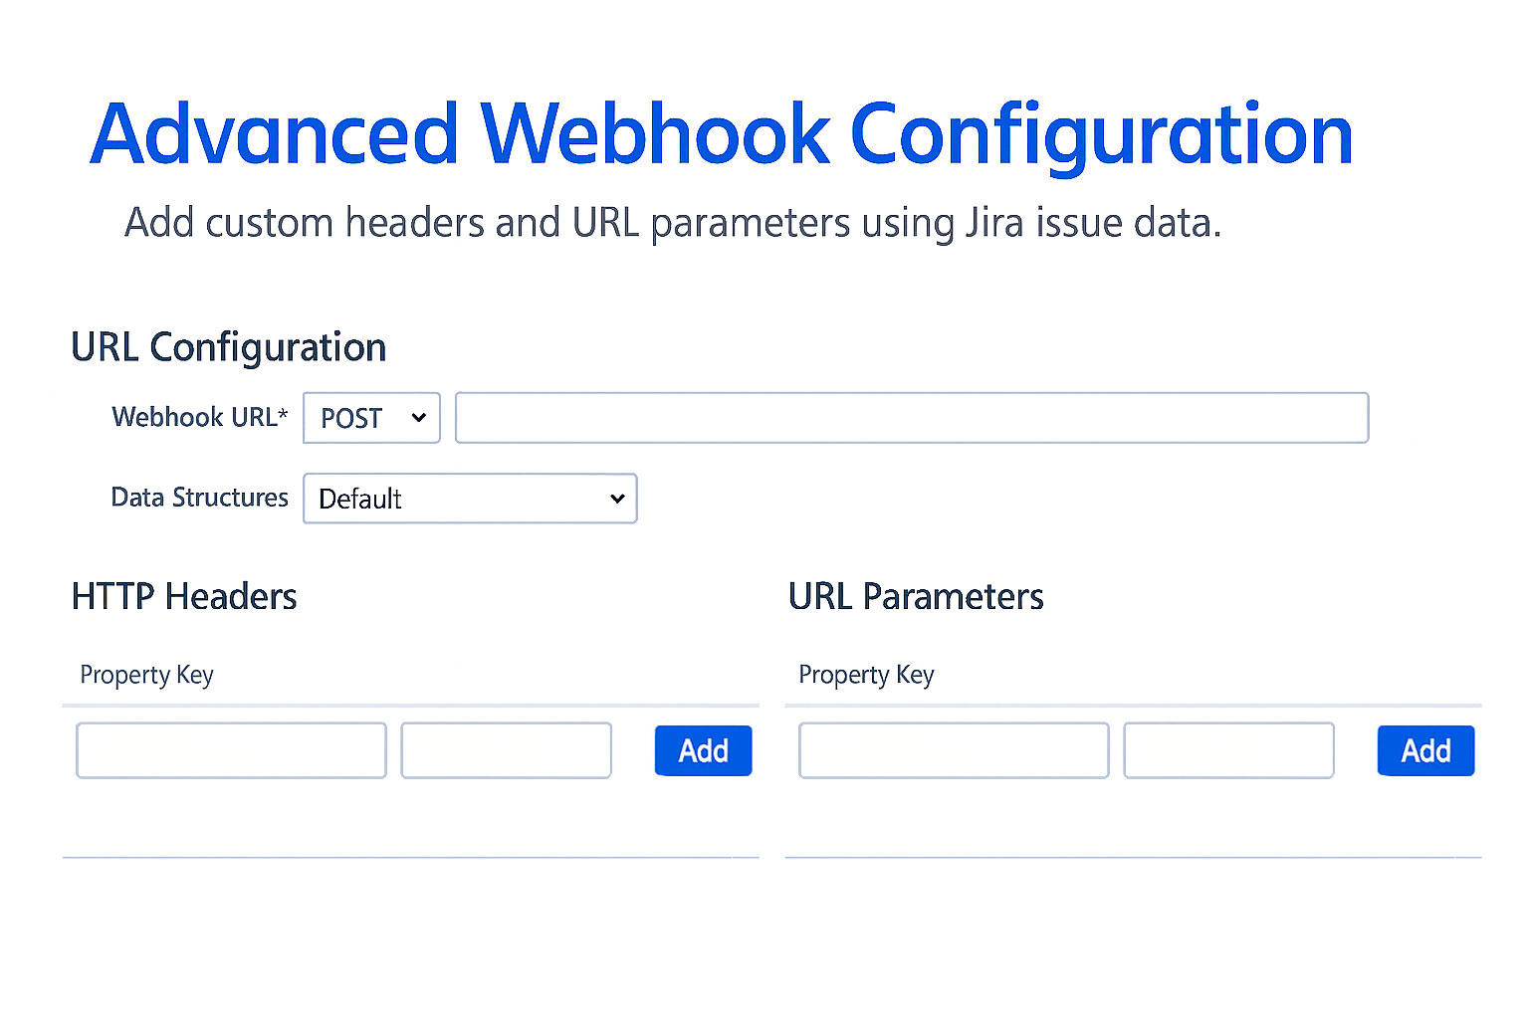Click empty URL Parameters list area below inputs
This screenshot has width=1529, height=1019.
[1133, 818]
